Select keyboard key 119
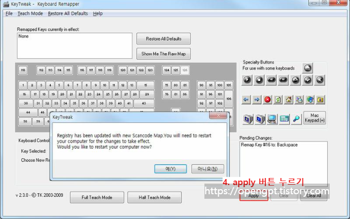The width and height of the screenshot is (350, 219). click(x=110, y=70)
